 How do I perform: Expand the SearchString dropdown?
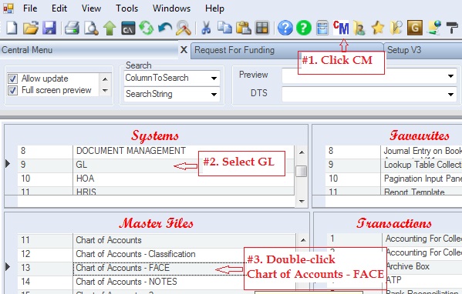click(214, 95)
